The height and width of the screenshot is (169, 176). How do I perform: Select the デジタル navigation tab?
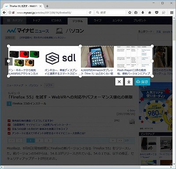77,21
